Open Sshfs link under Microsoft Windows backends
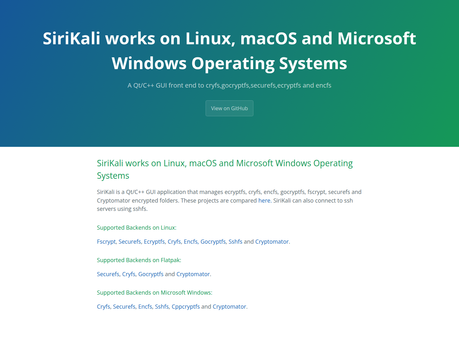The height and width of the screenshot is (344, 459). point(162,307)
